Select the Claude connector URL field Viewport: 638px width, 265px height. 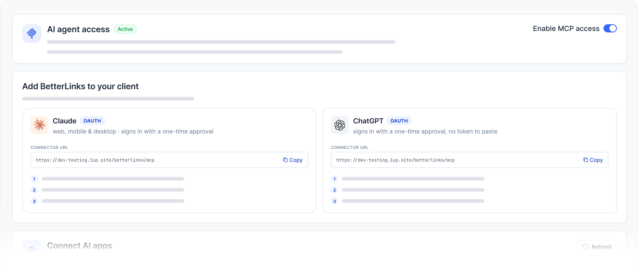(x=169, y=160)
